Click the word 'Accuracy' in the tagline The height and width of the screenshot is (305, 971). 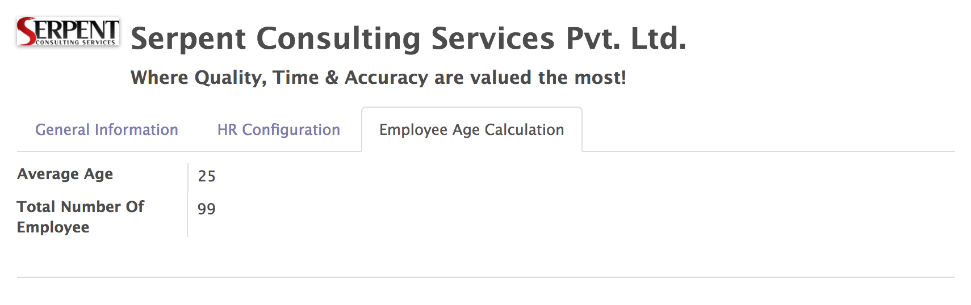[386, 78]
